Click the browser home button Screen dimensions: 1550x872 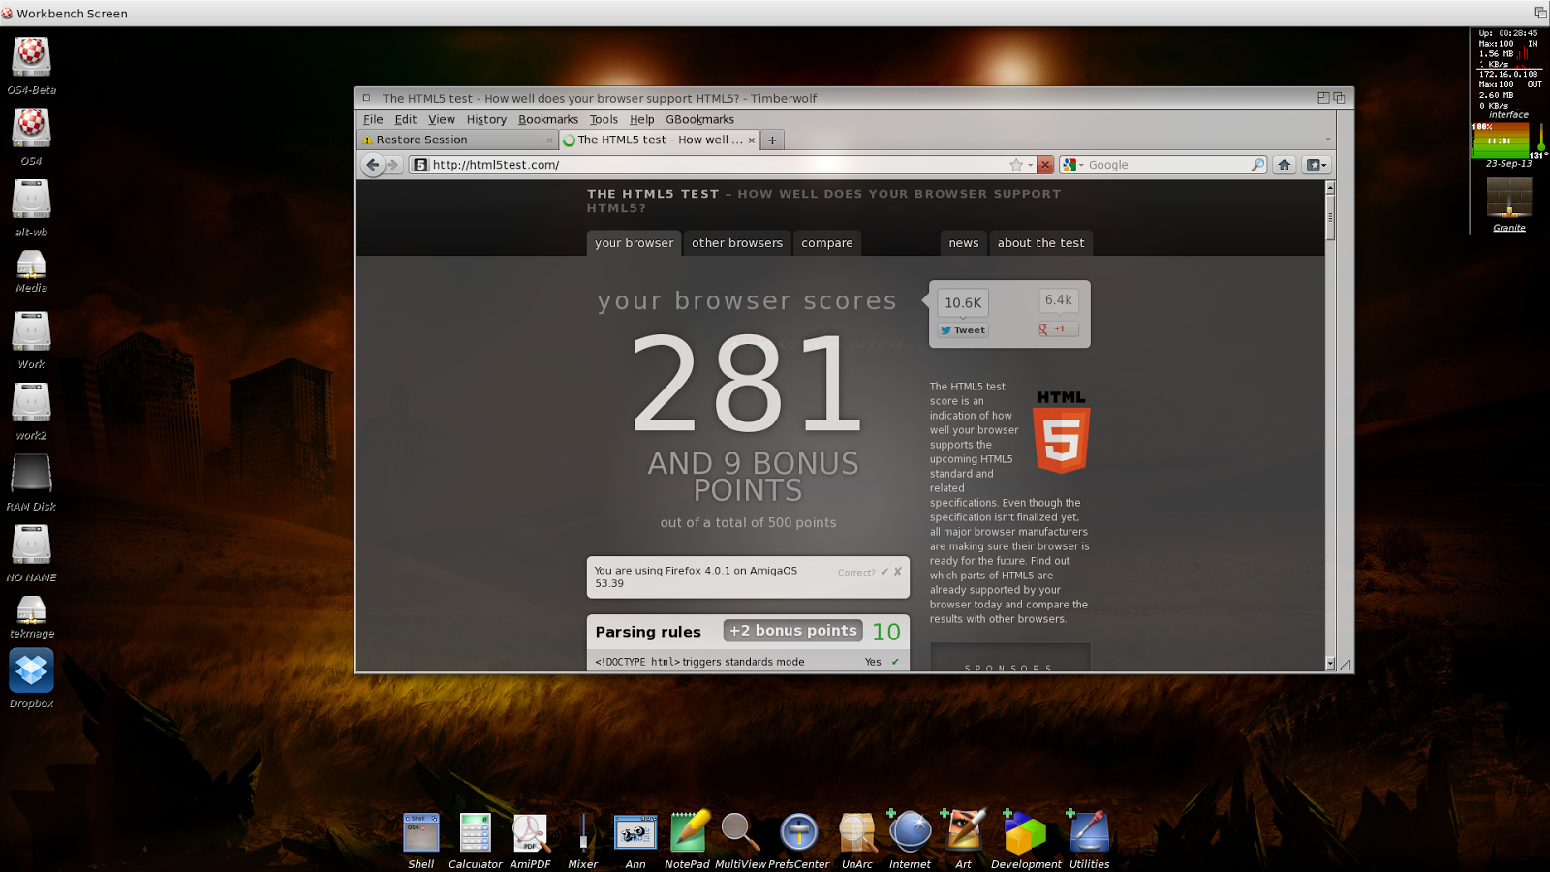pos(1285,165)
